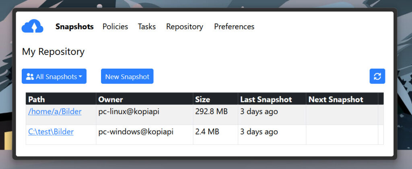
Task: Open the /home/a/Bilder snapshot path
Action: [55, 112]
